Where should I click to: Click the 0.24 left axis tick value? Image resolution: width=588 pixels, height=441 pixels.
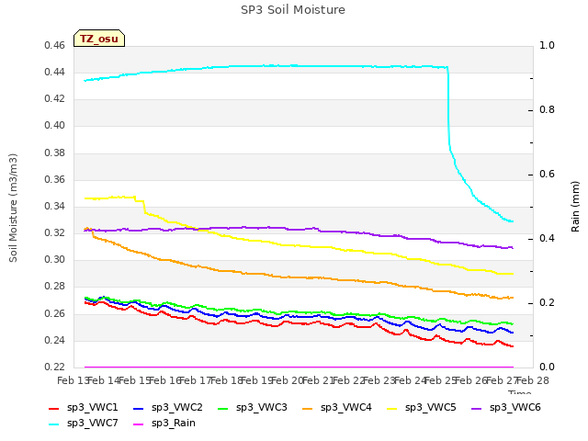click(55, 341)
